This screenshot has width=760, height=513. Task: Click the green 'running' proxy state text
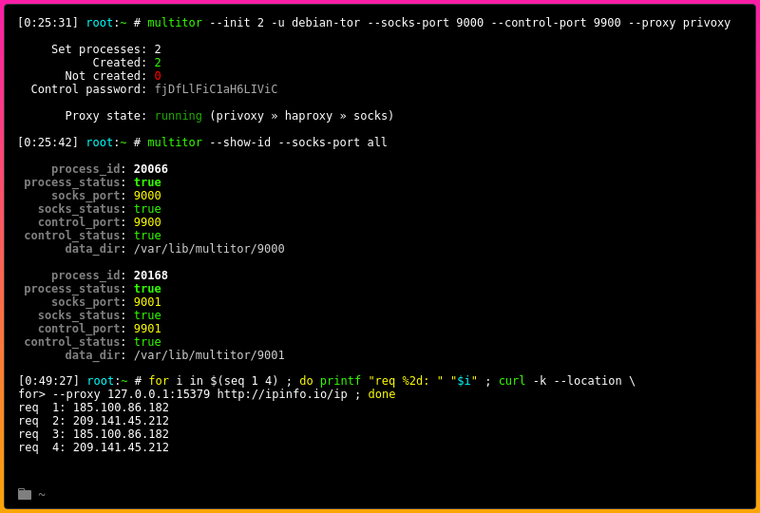(x=179, y=116)
